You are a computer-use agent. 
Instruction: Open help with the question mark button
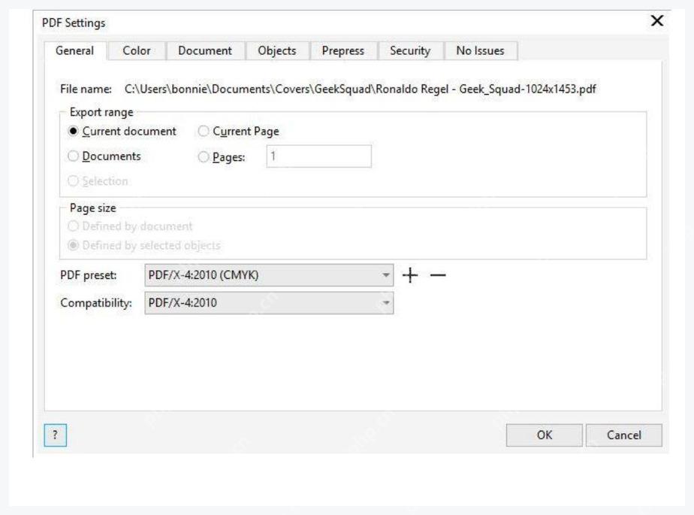[x=56, y=435]
